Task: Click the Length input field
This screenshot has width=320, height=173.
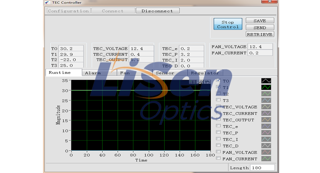Action: click(262, 168)
